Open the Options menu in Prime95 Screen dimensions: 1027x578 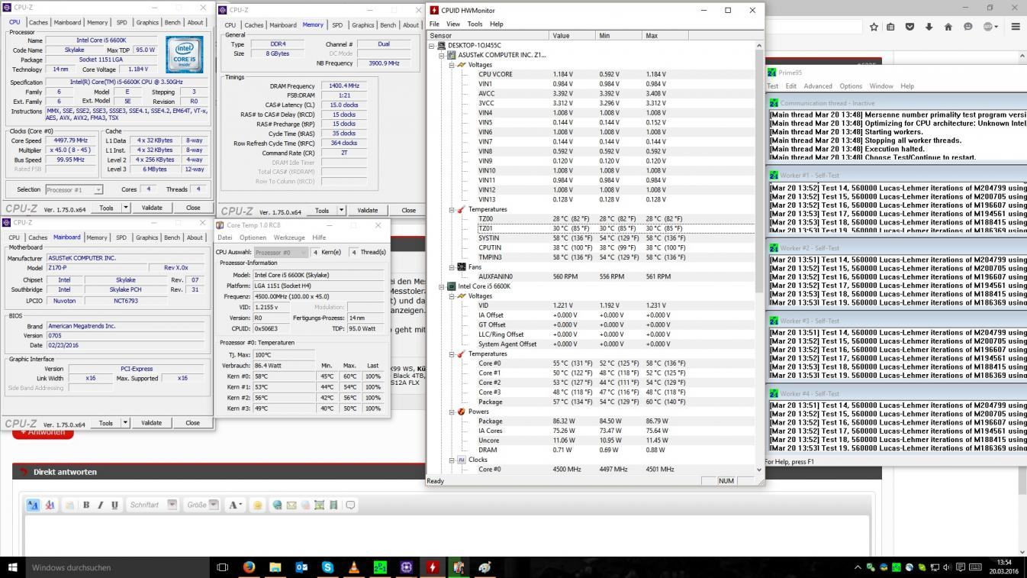pos(851,86)
